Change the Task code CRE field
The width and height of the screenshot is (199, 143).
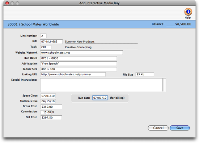tap(46, 47)
